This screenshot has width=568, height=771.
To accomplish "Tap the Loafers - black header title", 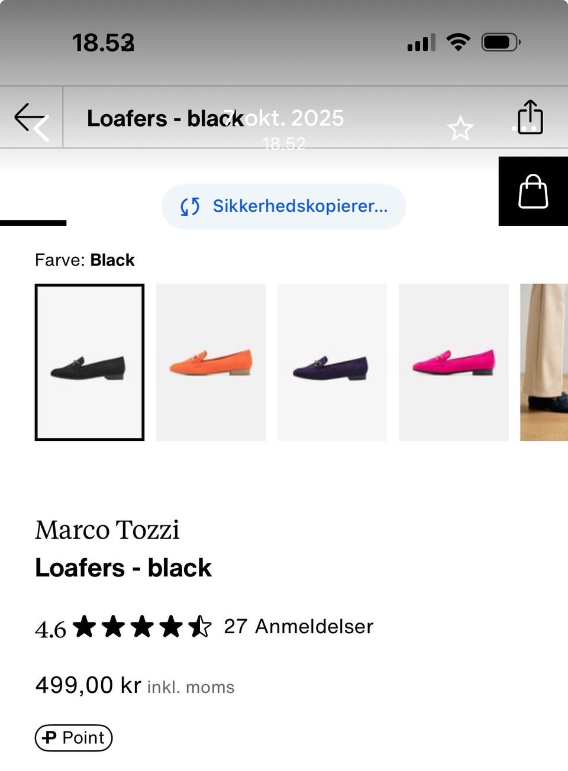I will click(165, 118).
